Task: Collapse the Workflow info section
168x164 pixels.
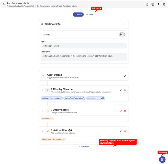Action: click(124, 24)
